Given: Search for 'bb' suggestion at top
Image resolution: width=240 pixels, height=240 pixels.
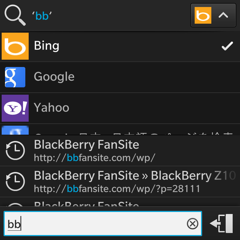Looking at the screenshot, I should click(42, 16).
